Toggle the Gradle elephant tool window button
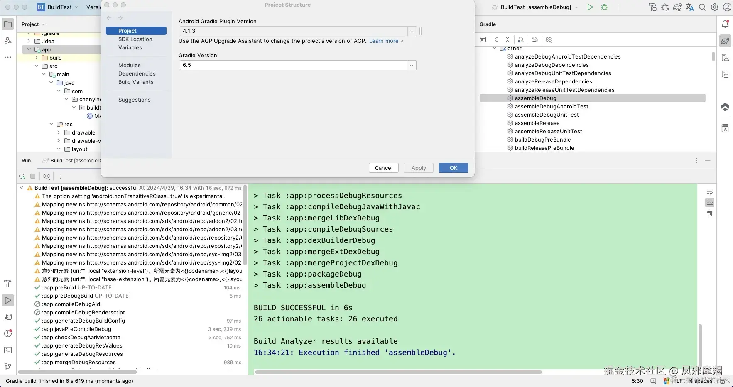The image size is (733, 387). pos(725,41)
